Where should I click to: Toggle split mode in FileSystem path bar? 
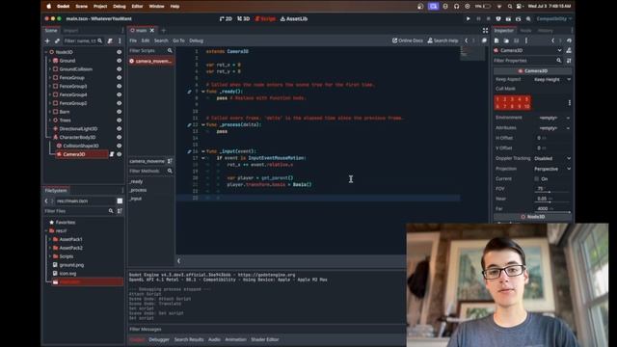click(120, 200)
